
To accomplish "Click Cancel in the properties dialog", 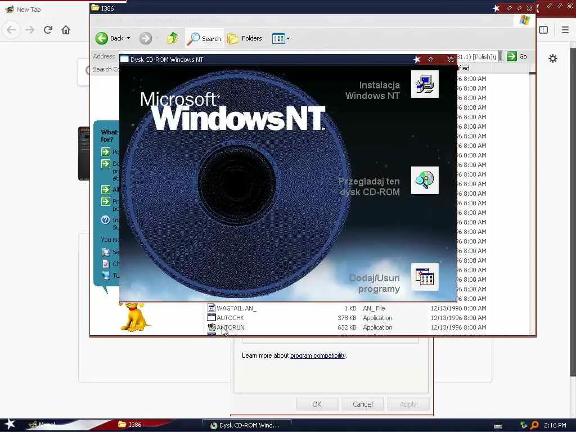I will (x=363, y=404).
